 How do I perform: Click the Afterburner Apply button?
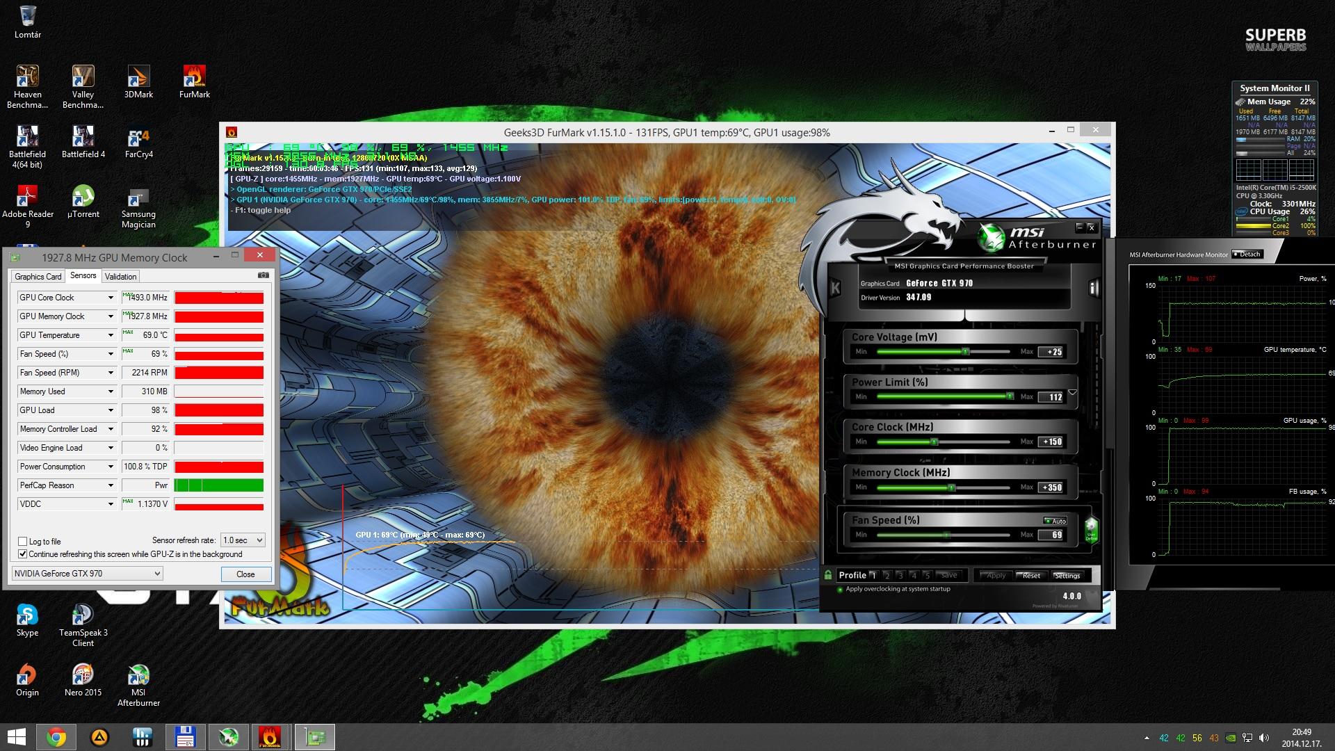coord(995,575)
